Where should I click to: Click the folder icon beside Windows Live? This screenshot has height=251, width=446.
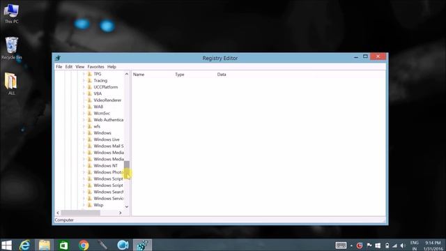[89, 139]
